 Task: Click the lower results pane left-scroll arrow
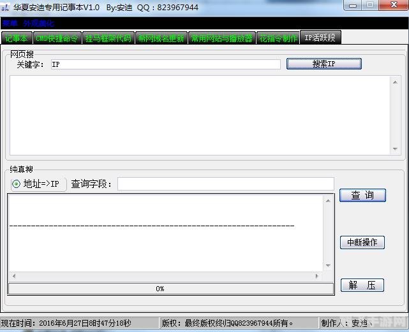(x=13, y=276)
